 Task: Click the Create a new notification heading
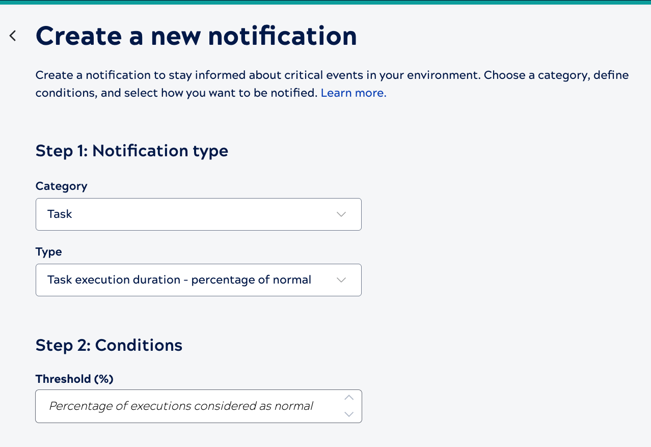196,36
